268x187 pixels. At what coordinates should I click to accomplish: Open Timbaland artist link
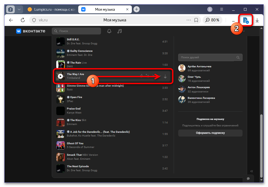[x=73, y=78]
